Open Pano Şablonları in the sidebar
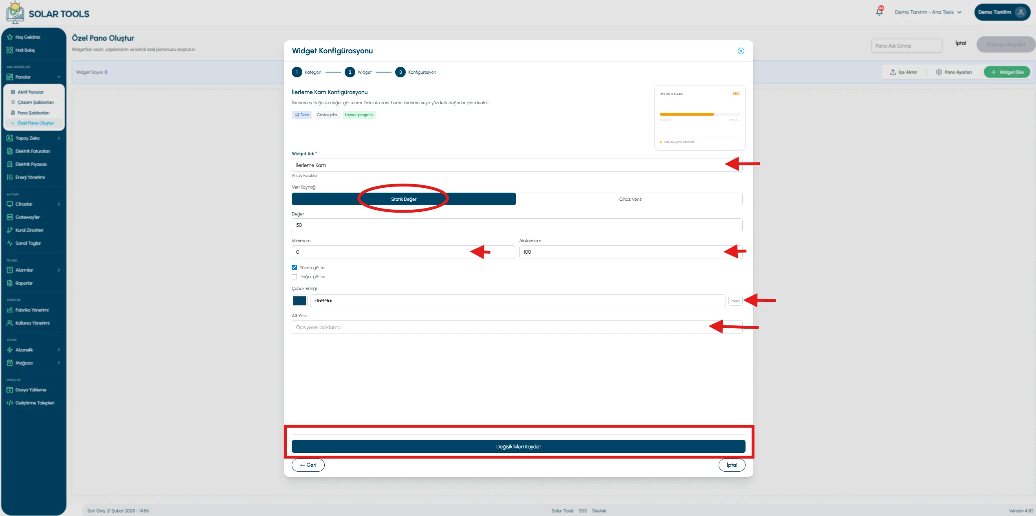This screenshot has width=1036, height=516. click(33, 113)
